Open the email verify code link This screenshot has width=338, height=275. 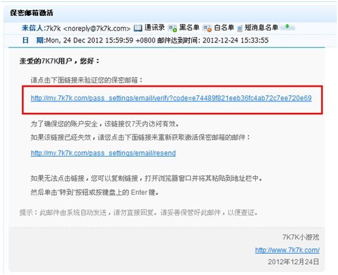pos(171,98)
